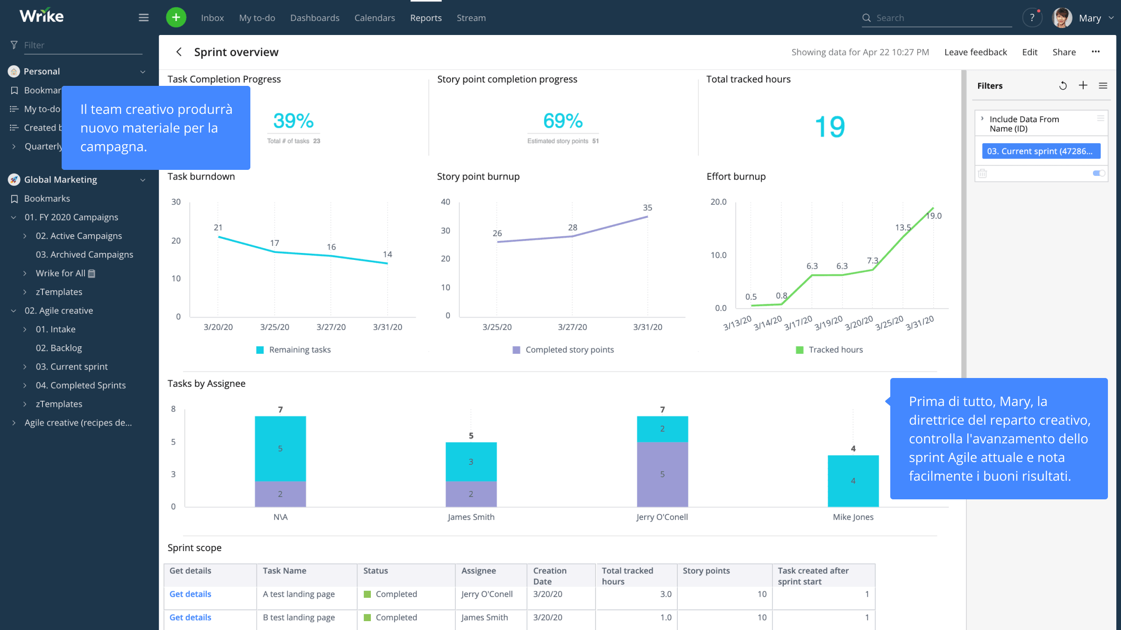Expand 02. Active Campaigns folder
Screen dimensions: 1121x630
25,236
